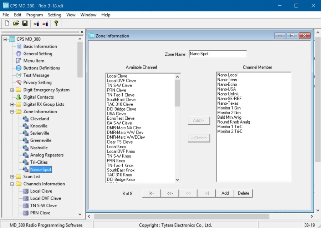The width and height of the screenshot is (321, 228).
Task: Expand the Digit Emergency System node
Action: coord(12,90)
